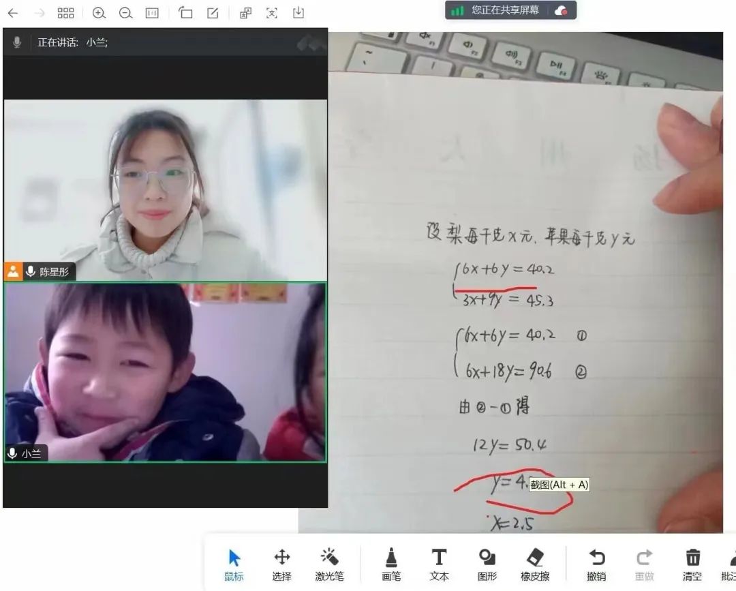Rotate the image using the rotate icon
Image resolution: width=736 pixels, height=591 pixels.
pyautogui.click(x=185, y=13)
